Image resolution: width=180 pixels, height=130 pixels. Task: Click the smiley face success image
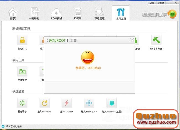click(x=88, y=57)
